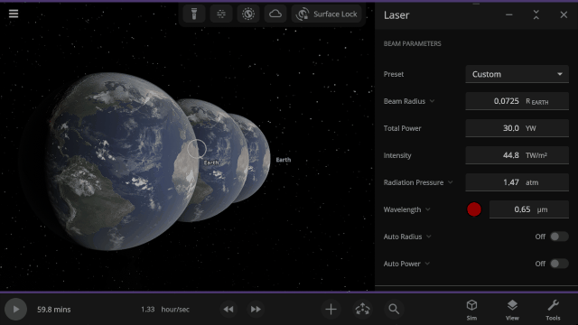Toggle the cloud layer icon
This screenshot has height=325, width=578.
pos(275,14)
